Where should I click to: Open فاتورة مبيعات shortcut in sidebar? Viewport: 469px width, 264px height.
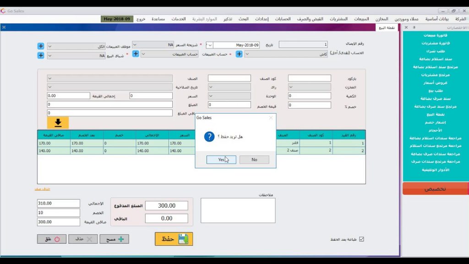[436, 35]
